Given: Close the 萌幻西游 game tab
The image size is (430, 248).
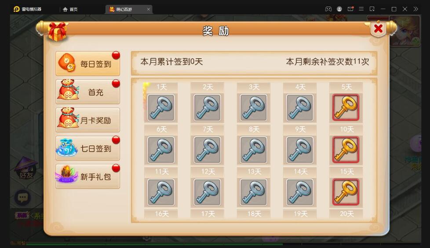Looking at the screenshot, I should (x=148, y=9).
